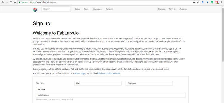Click the red shield extension icon

(x=217, y=3)
